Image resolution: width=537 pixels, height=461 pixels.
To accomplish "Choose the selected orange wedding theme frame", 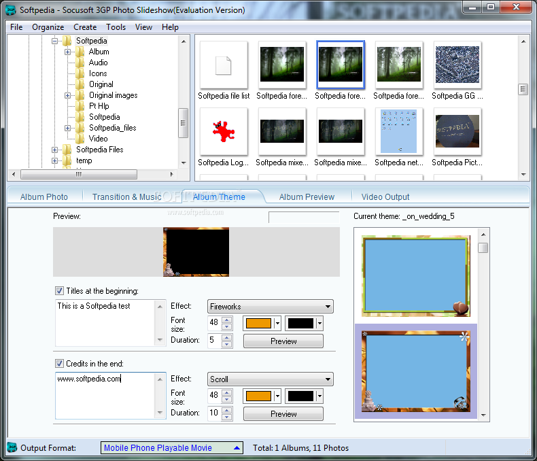I will [416, 371].
